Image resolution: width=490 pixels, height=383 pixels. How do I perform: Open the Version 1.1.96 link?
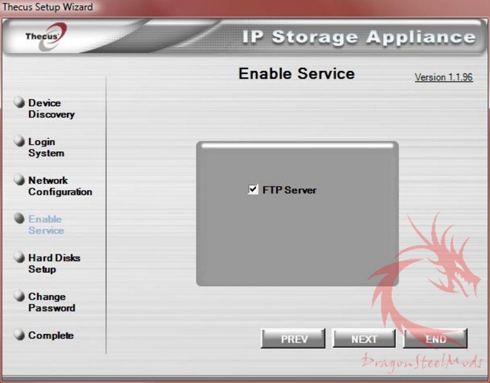click(444, 77)
